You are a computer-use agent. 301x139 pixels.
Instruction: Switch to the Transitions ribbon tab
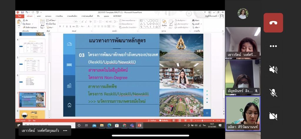point(59,16)
